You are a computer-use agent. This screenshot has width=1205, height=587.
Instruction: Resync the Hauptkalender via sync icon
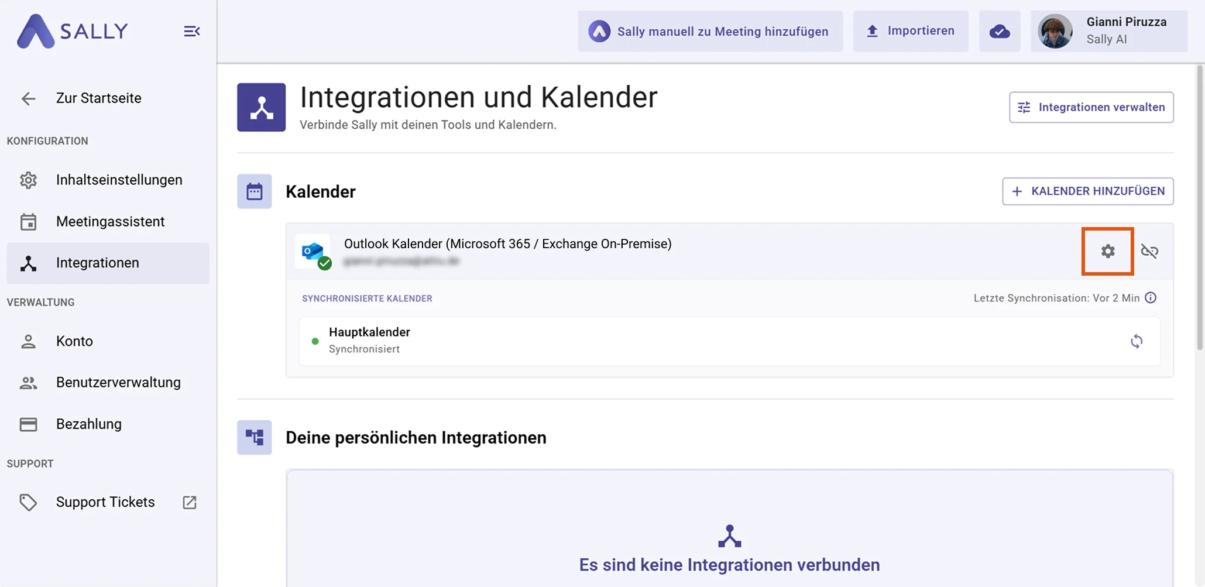tap(1136, 341)
